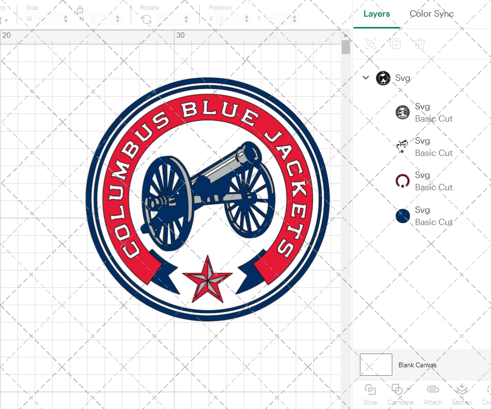Select the cannon outline Svg layer

coord(403,147)
